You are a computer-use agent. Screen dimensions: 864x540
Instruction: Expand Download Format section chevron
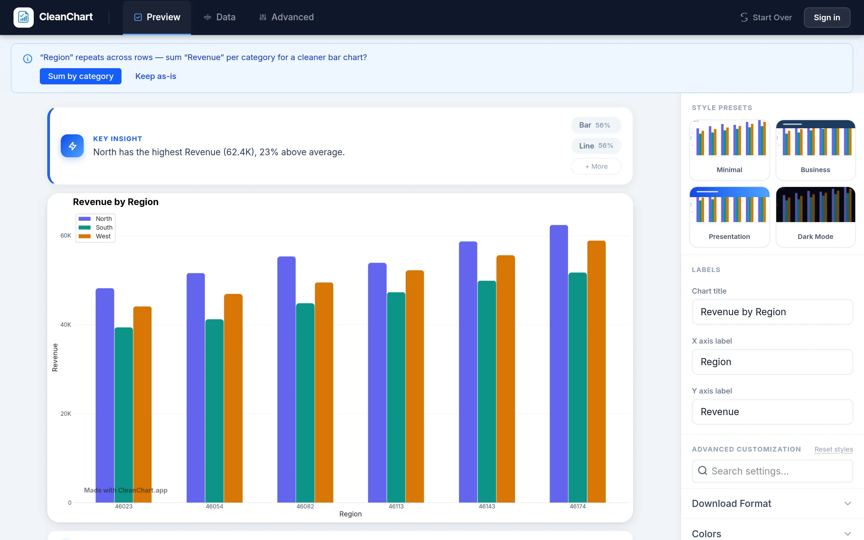tap(847, 504)
